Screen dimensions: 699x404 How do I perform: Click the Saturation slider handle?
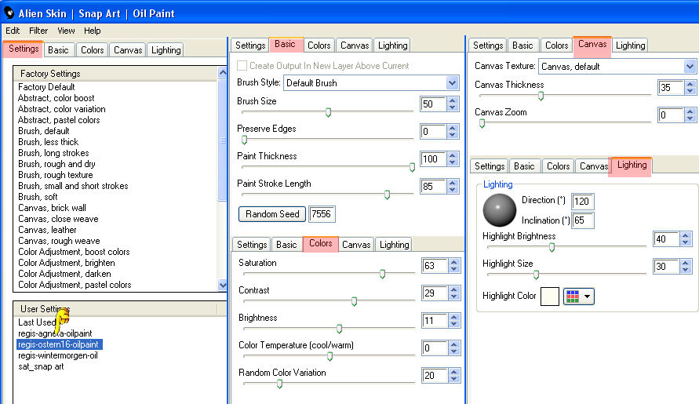(383, 275)
